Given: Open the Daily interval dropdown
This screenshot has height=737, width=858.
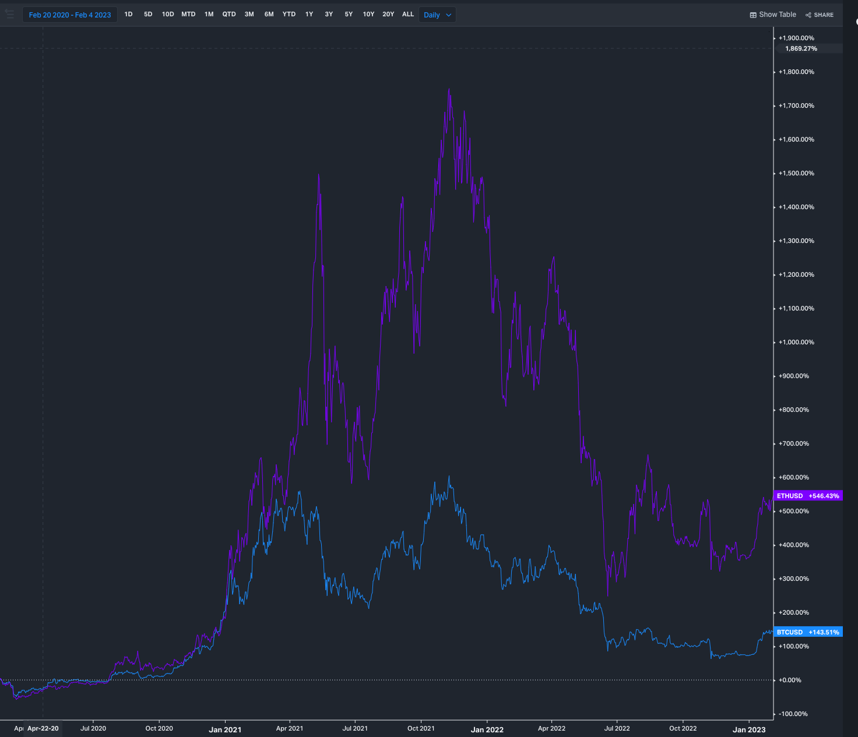Looking at the screenshot, I should (437, 15).
